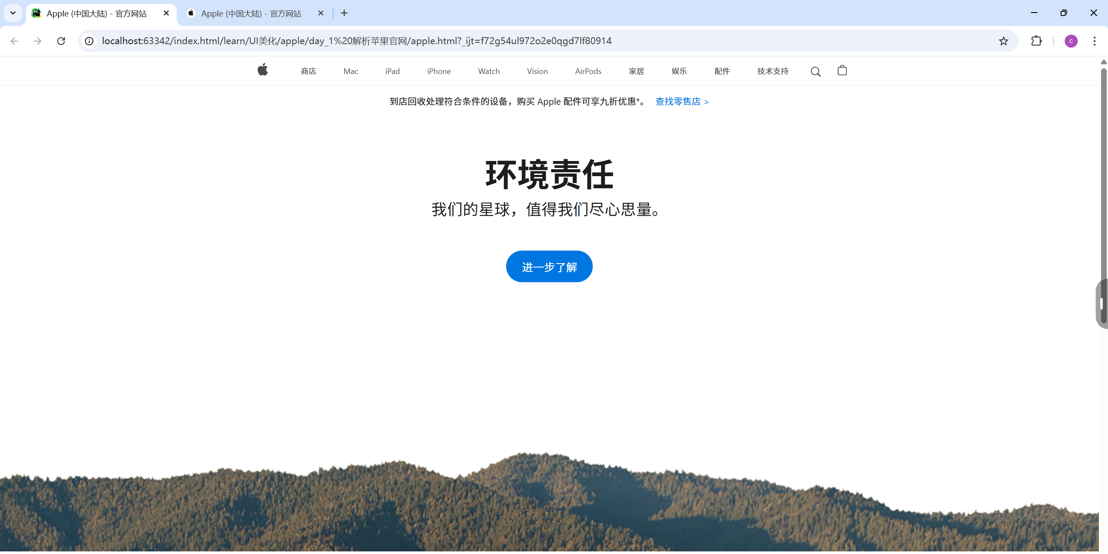
Task: Open Chrome three-dot menu
Action: (1094, 41)
